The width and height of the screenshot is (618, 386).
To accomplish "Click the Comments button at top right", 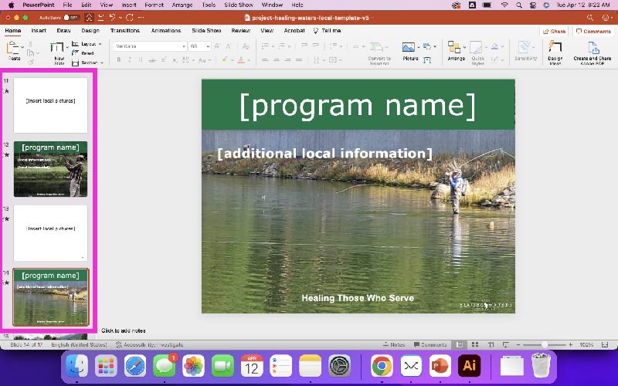I will 593,31.
